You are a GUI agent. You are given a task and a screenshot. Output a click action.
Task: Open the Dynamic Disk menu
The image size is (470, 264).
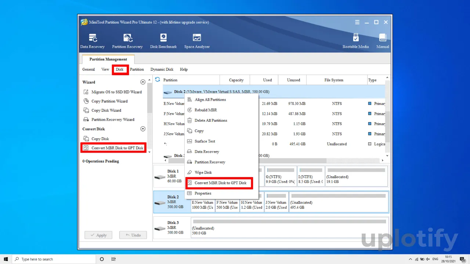click(162, 69)
